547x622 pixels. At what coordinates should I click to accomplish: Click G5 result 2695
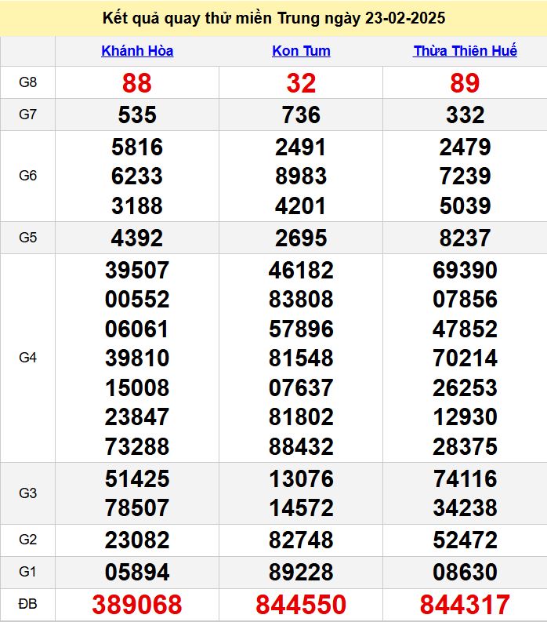[x=301, y=238]
